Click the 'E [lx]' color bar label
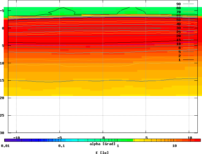 [x=102, y=152]
